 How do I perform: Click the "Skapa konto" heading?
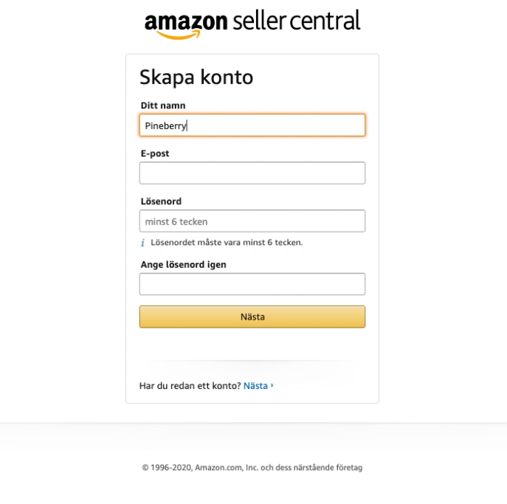[x=196, y=77]
